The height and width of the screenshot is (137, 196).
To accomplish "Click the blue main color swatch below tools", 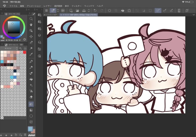I will [30, 129].
